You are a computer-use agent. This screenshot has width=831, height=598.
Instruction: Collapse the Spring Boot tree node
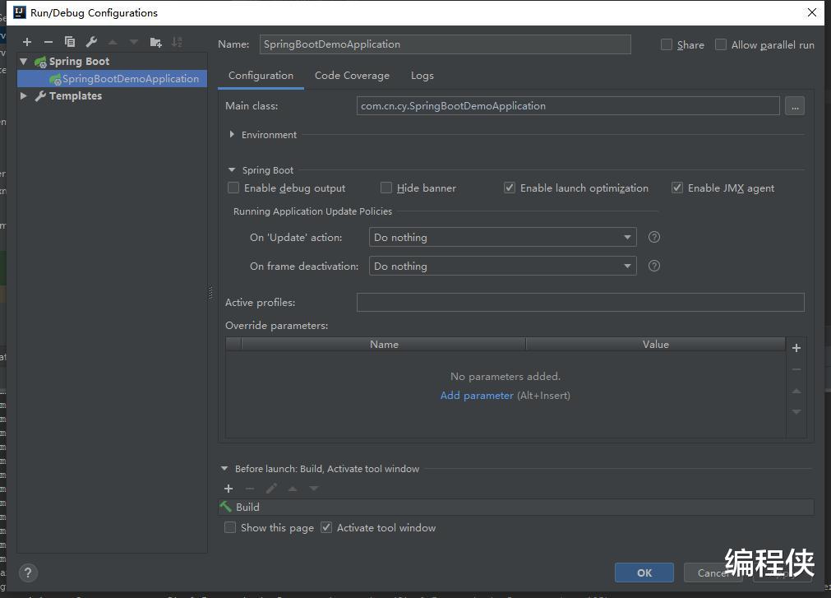tap(23, 62)
